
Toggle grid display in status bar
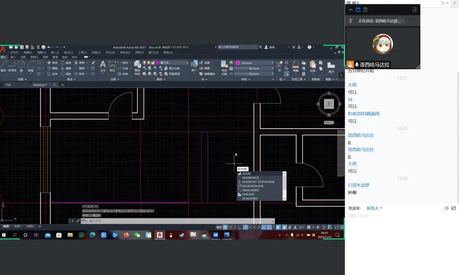pyautogui.click(x=225, y=227)
